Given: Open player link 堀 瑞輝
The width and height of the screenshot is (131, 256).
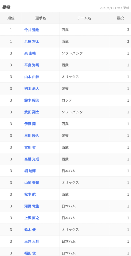Looking at the screenshot, I should 30,171.
